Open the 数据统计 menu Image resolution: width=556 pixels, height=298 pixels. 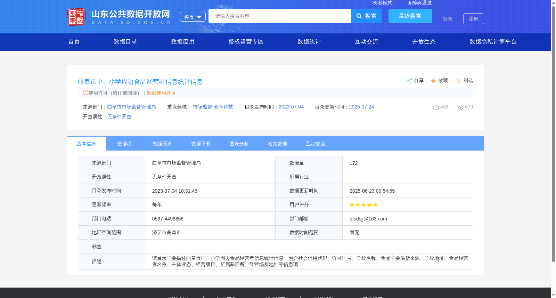[x=309, y=42]
